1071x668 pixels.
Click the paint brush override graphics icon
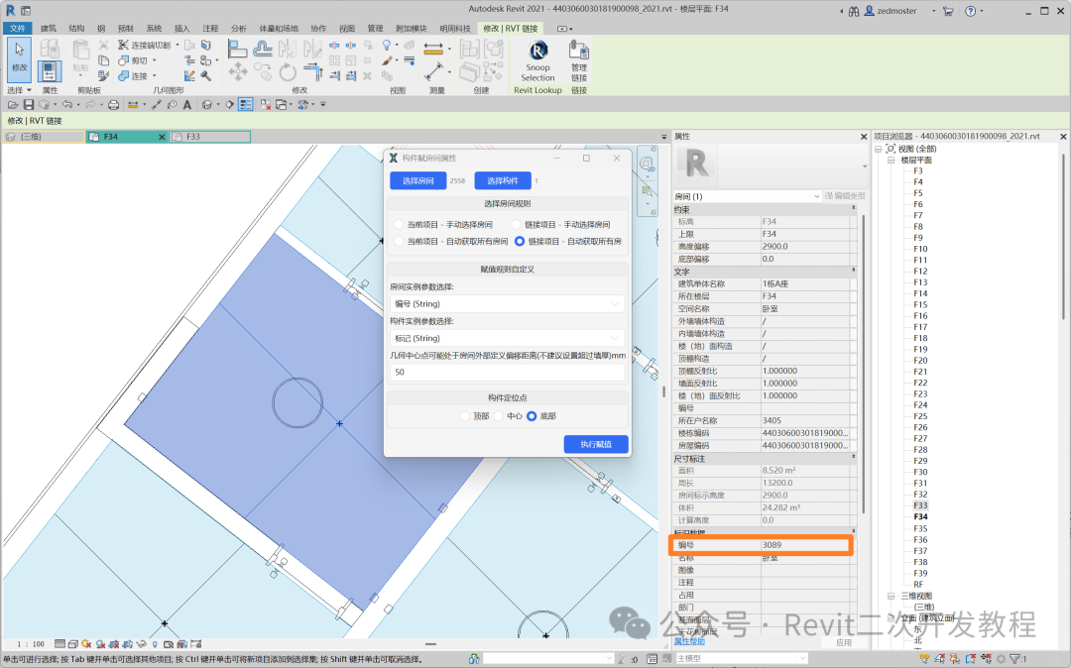pyautogui.click(x=387, y=60)
